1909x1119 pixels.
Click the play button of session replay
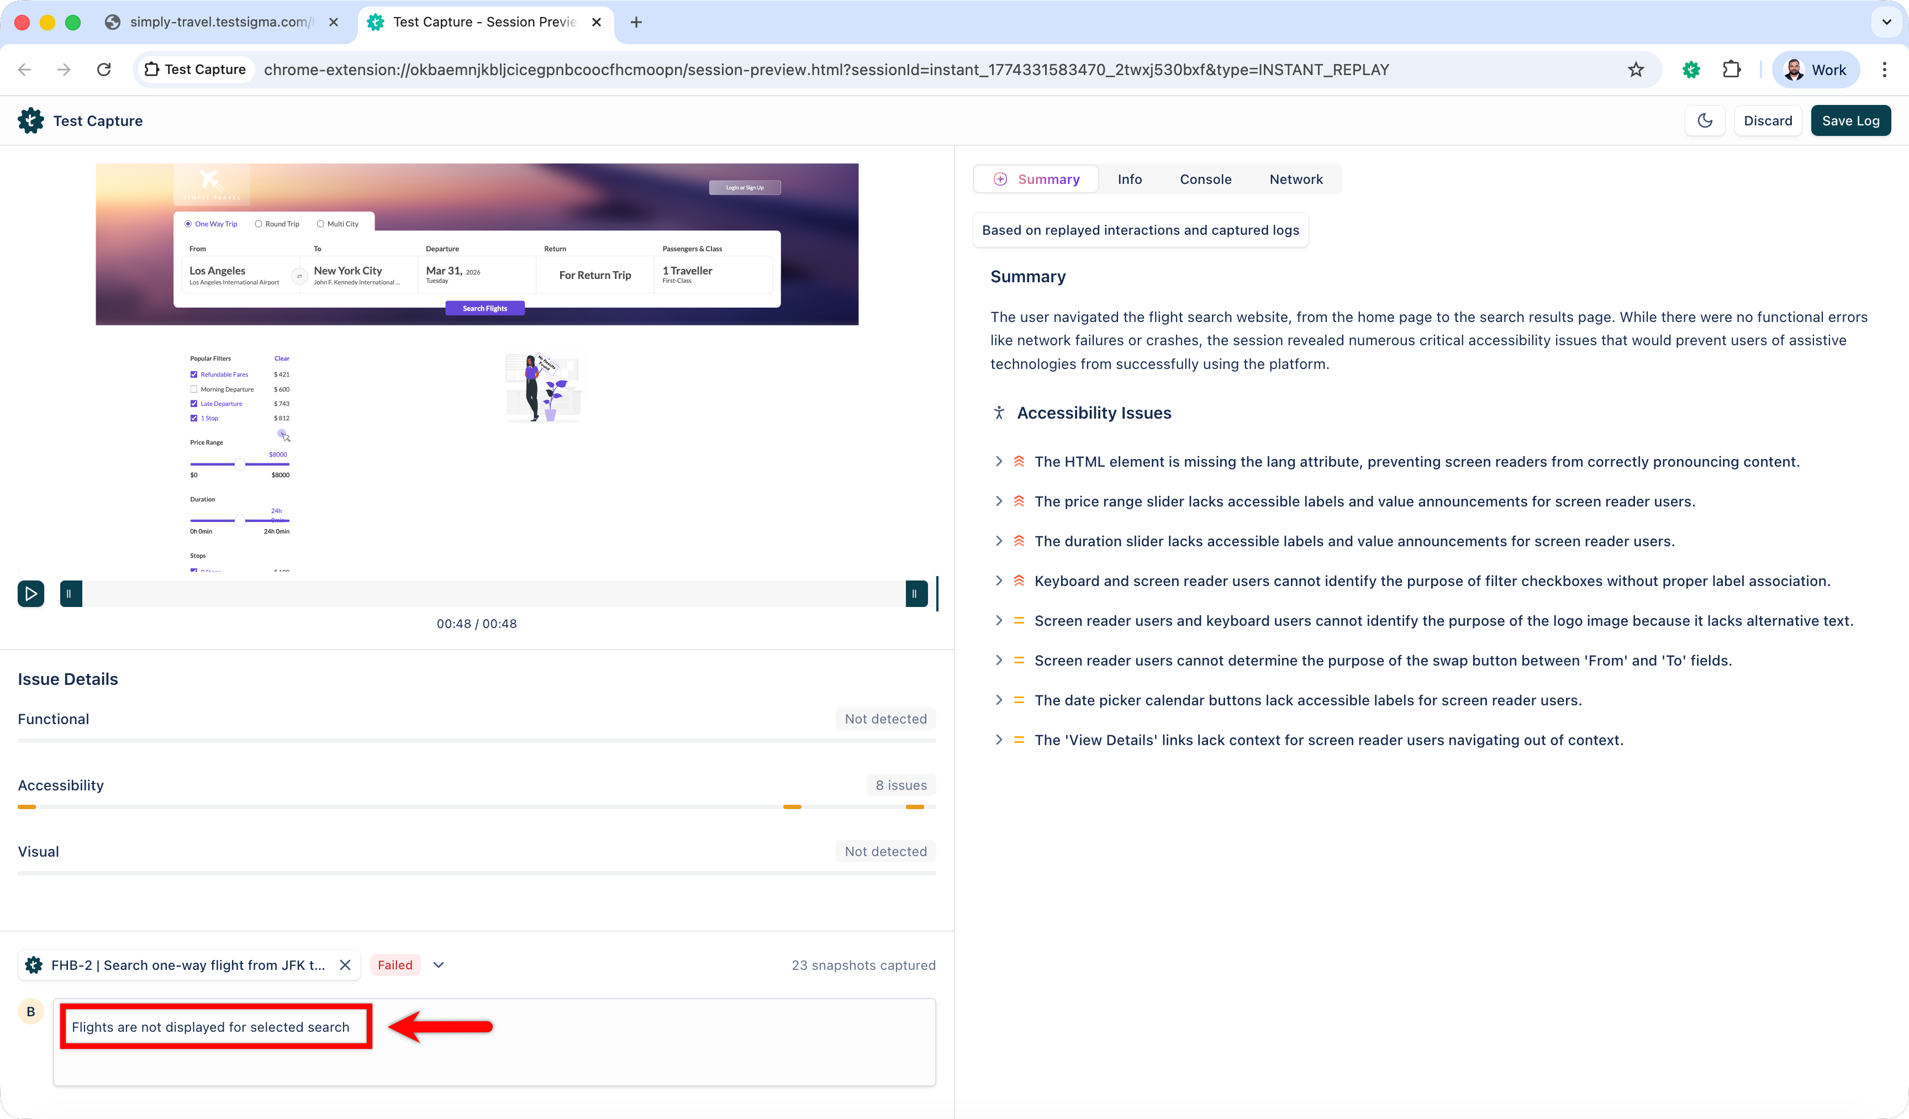pos(31,594)
